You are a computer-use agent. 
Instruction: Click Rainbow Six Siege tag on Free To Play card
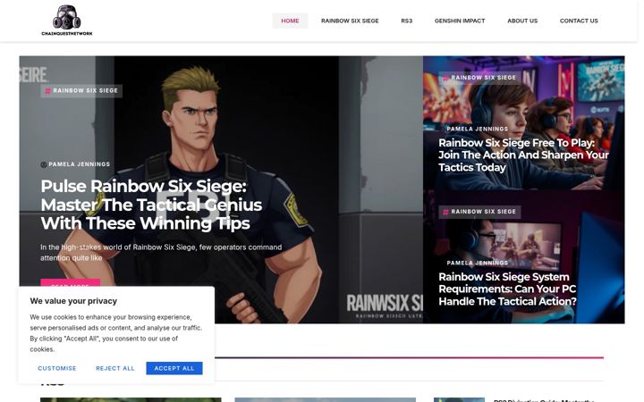coord(479,78)
